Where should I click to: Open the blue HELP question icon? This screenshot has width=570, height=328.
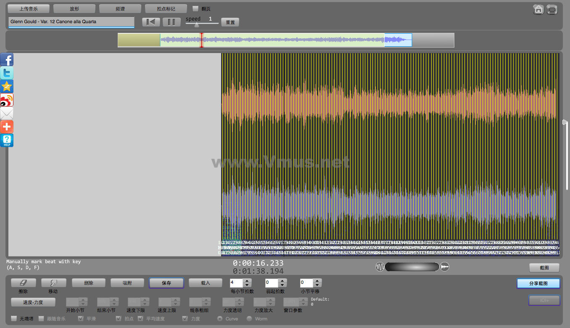coord(7,141)
